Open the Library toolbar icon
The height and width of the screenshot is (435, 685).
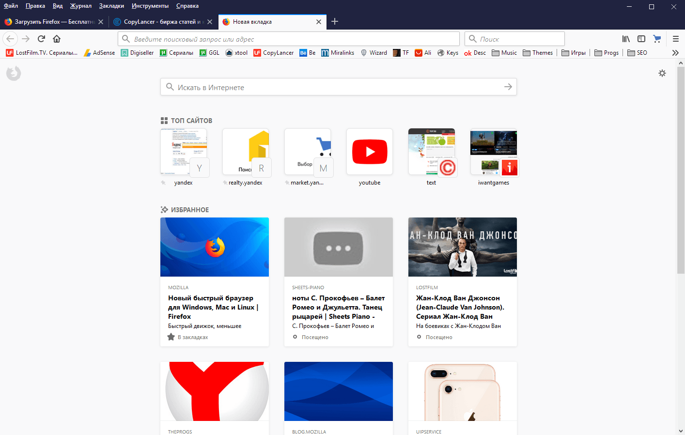pos(626,39)
